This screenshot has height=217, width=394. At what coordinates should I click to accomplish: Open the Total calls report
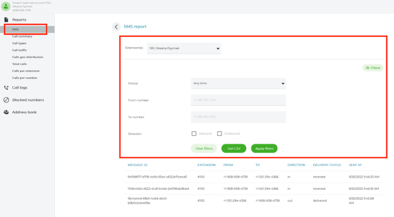tap(20, 64)
